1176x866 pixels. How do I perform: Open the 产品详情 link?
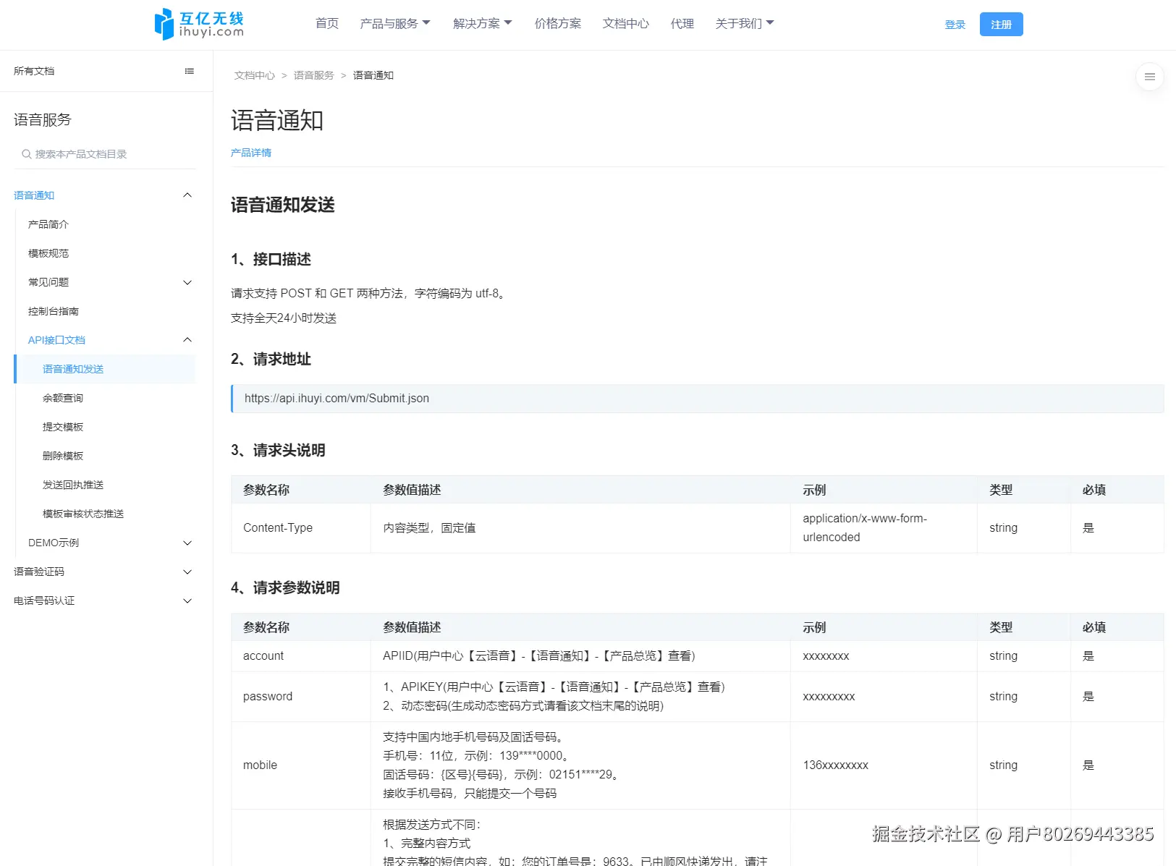251,153
